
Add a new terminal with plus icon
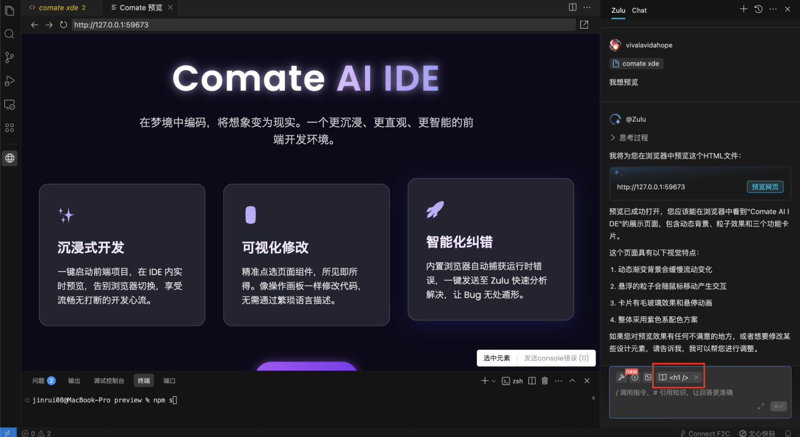pos(485,380)
